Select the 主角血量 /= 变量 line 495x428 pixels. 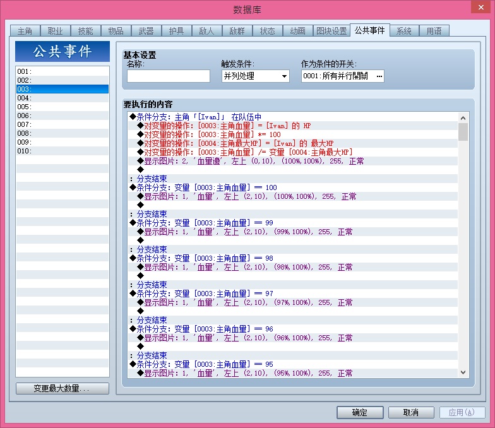click(x=293, y=152)
